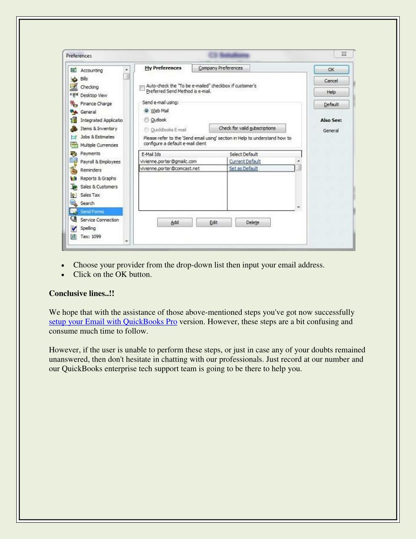Click the Payments preference icon
The height and width of the screenshot is (539, 416).
tap(74, 153)
